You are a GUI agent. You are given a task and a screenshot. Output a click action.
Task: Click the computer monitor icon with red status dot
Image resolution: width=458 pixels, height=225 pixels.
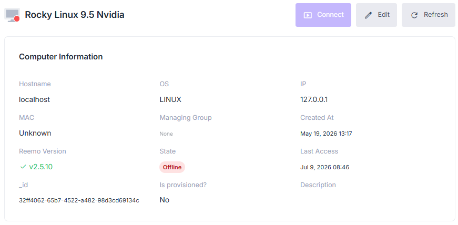coord(12,15)
